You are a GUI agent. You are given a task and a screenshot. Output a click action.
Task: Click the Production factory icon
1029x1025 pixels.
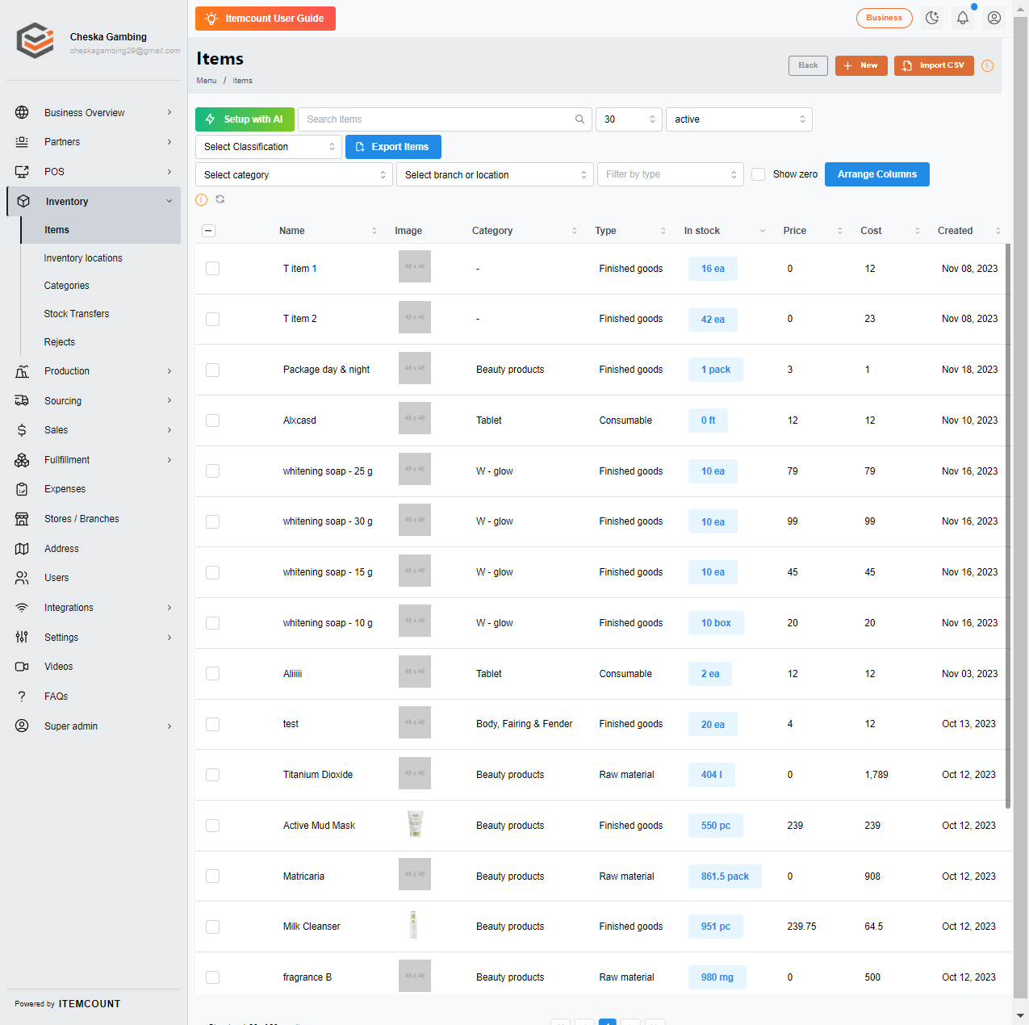pos(22,371)
